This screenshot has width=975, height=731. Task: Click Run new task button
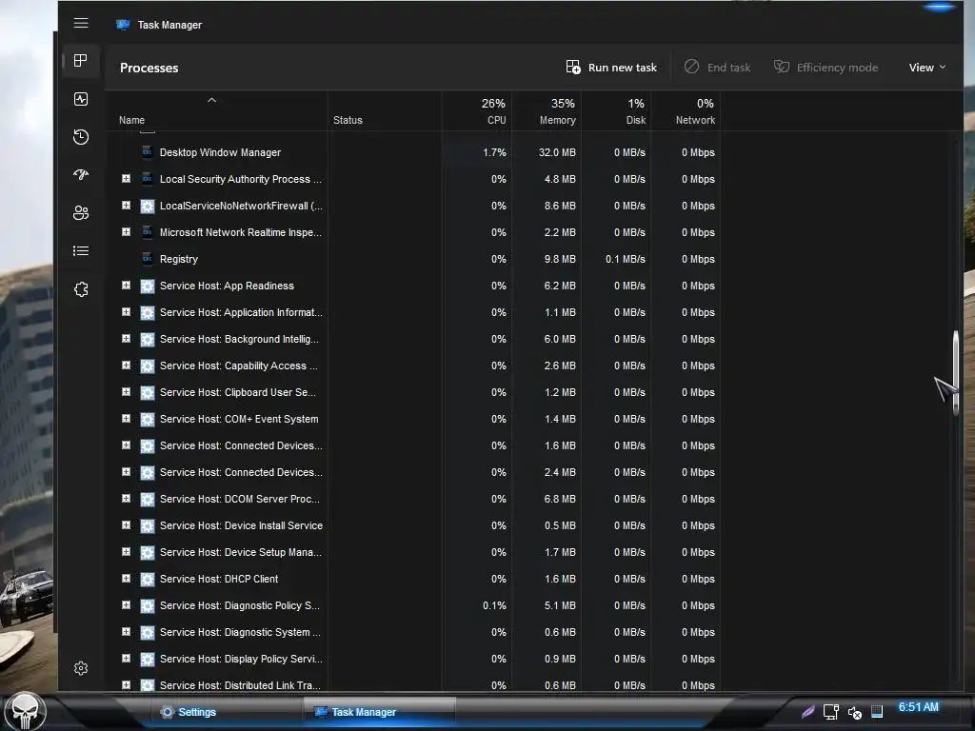611,68
